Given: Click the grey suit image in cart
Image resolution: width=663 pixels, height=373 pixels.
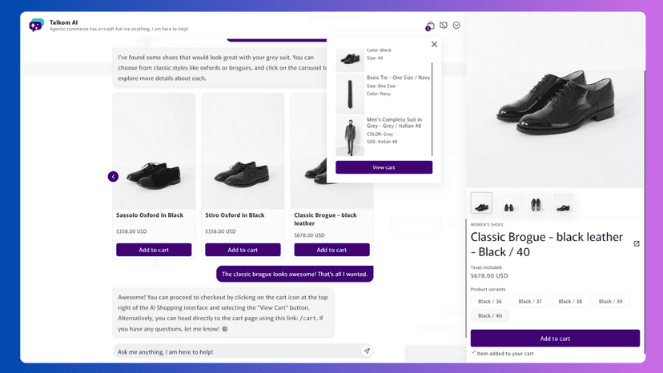Looking at the screenshot, I should pos(350,136).
